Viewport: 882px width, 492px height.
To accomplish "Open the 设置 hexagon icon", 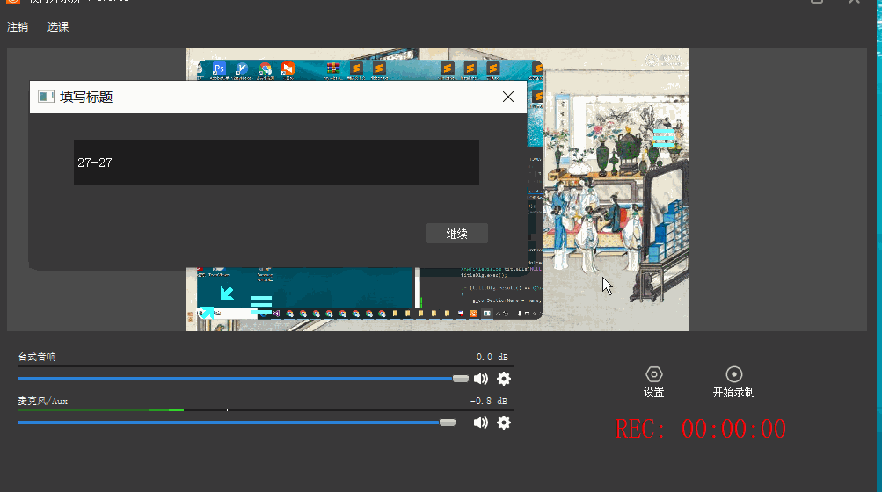I will point(653,374).
